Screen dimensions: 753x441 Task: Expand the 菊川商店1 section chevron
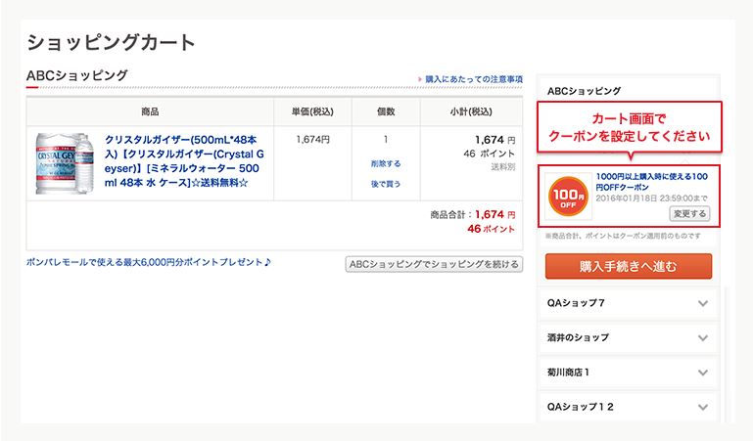pyautogui.click(x=703, y=373)
